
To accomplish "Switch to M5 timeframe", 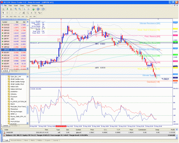I will [x=7, y=17].
